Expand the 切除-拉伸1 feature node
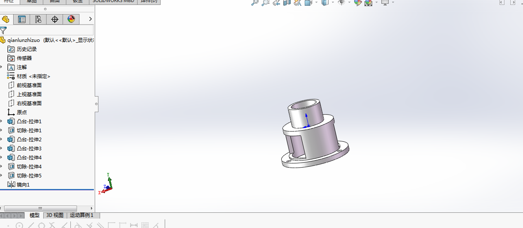This screenshot has height=228, width=523. click(2, 130)
